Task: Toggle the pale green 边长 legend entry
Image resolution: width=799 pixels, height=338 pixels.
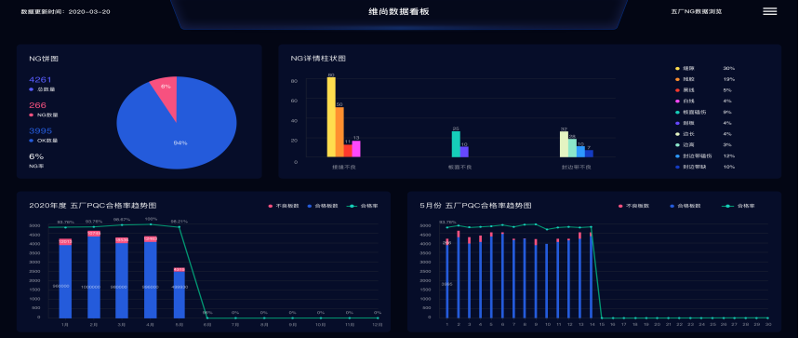Action: pos(705,134)
